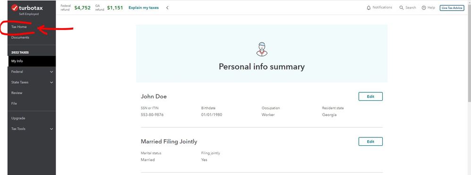This screenshot has width=471, height=175.
Task: Click the Federal refund amount $4,752
Action: tap(82, 8)
